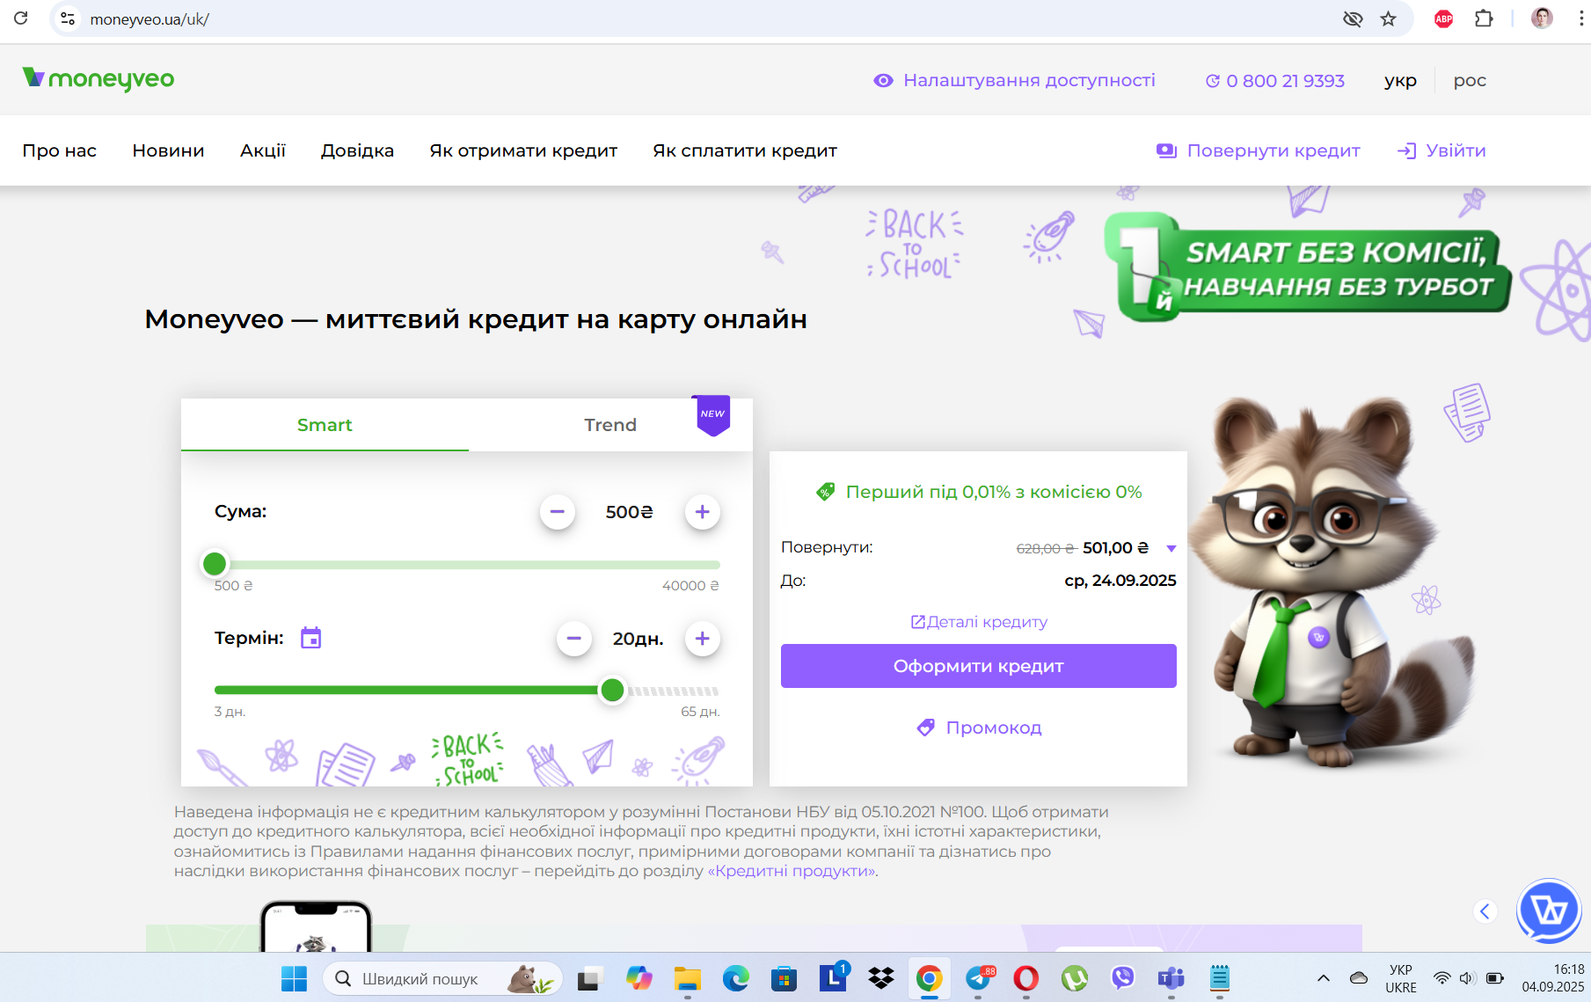
Task: Expand the Повернути amount dropdown arrow
Action: [x=1171, y=549]
